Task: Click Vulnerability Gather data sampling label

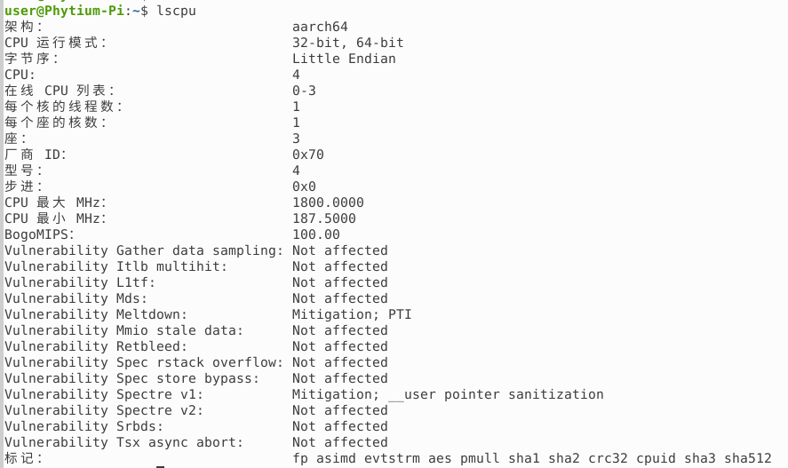Action: [144, 250]
